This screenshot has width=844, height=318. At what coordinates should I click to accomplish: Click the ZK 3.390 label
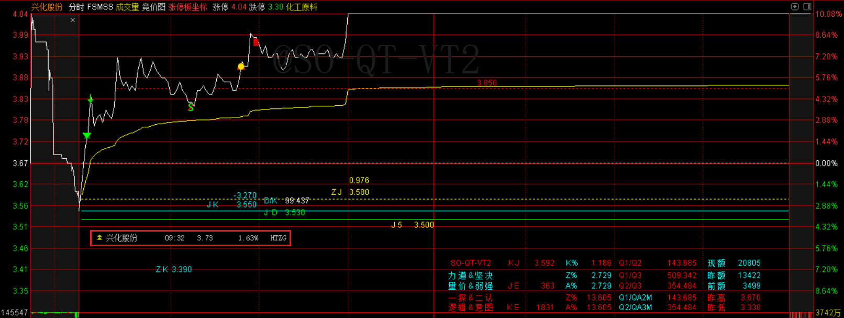coord(174,269)
